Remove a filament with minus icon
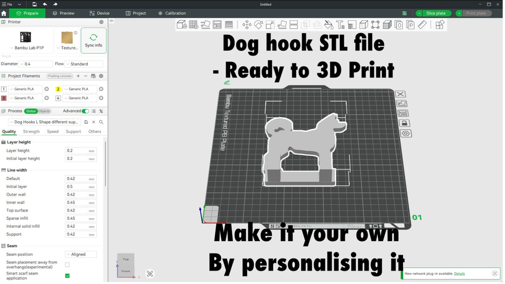Image resolution: width=505 pixels, height=284 pixels. click(86, 76)
